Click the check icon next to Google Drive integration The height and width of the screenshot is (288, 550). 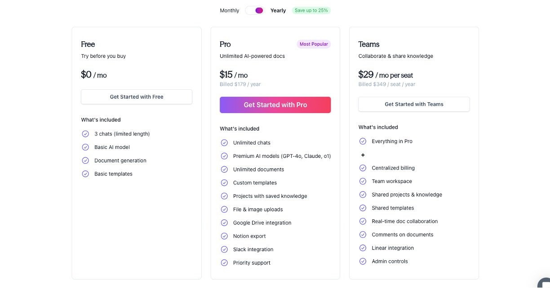(224, 223)
